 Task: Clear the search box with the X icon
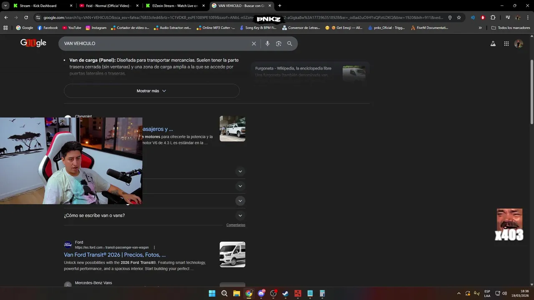point(254,44)
